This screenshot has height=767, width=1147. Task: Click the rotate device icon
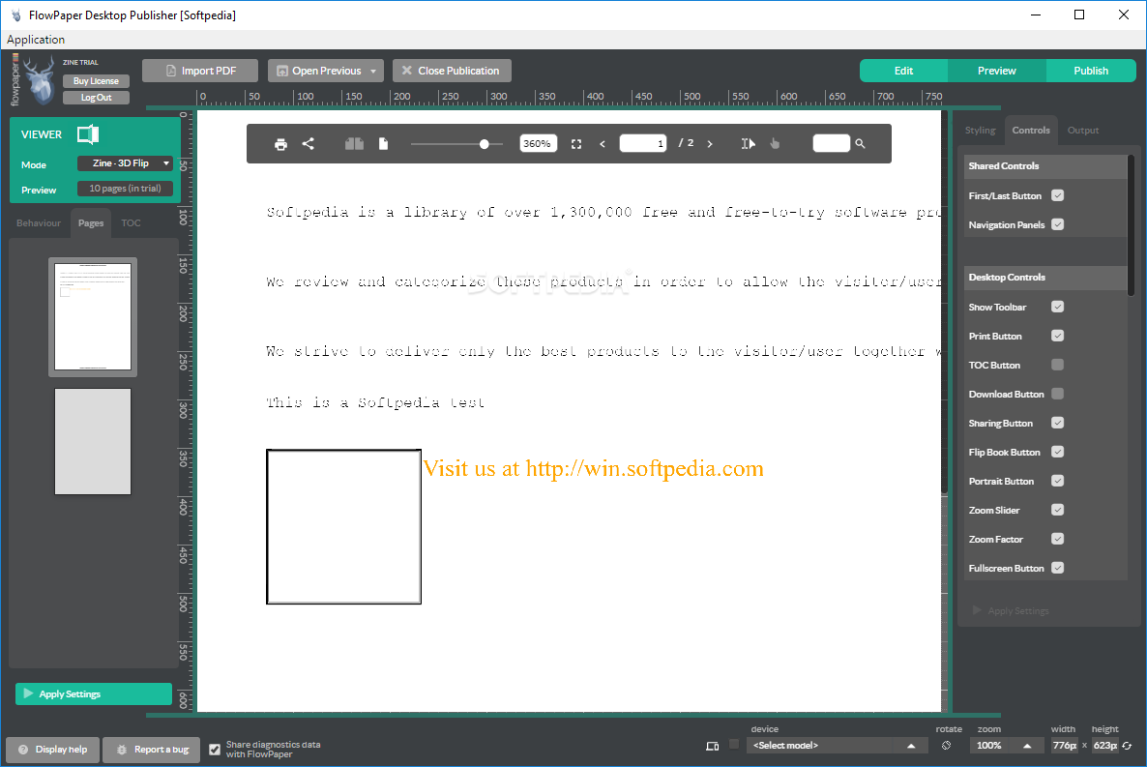pyautogui.click(x=947, y=745)
